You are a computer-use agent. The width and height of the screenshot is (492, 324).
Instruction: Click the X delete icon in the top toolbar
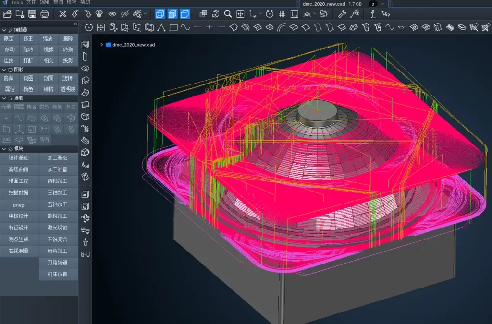[x=63, y=14]
